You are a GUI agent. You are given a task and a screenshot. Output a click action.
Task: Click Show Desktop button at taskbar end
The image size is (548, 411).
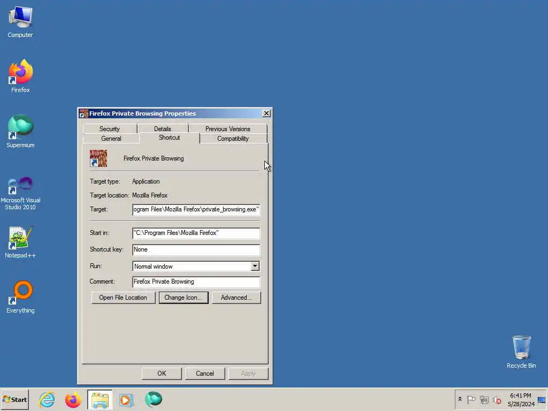[x=542, y=400]
